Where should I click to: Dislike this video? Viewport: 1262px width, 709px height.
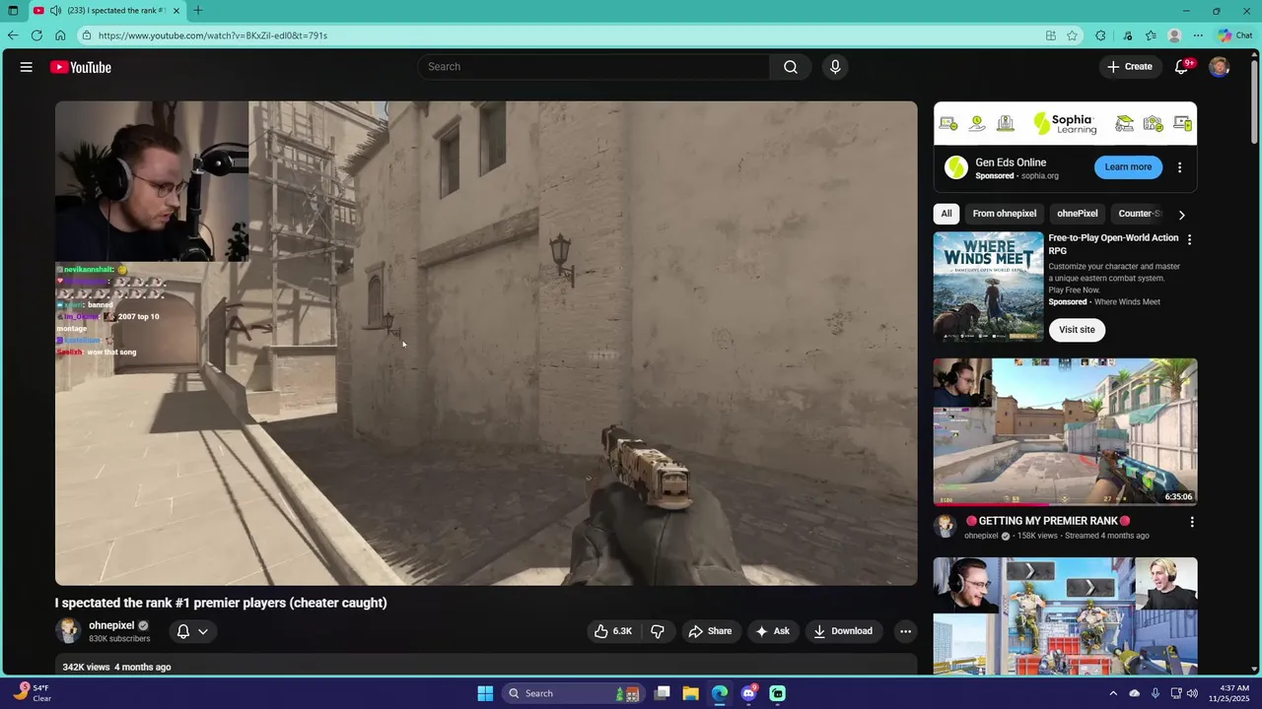pos(658,631)
